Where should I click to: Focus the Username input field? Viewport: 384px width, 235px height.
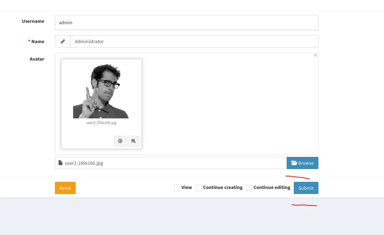tap(186, 22)
